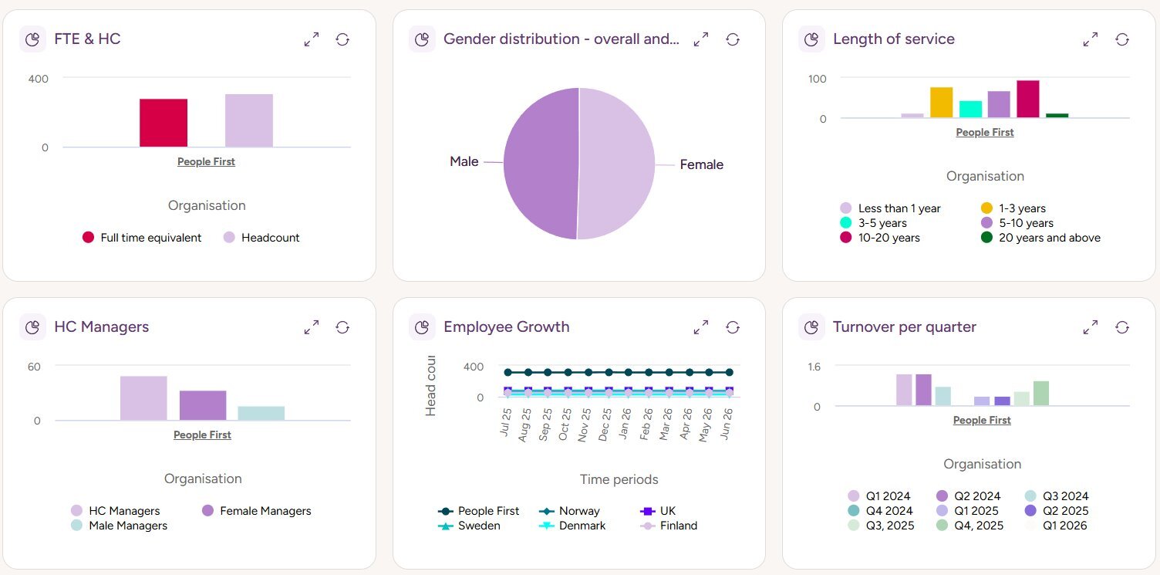Toggle the 5-10 years legend entry

[1017, 223]
